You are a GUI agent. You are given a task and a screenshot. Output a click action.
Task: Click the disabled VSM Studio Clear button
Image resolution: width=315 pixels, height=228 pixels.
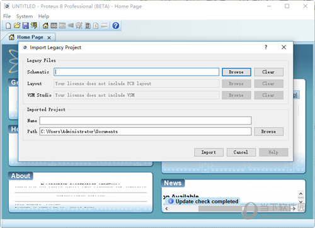tap(268, 95)
